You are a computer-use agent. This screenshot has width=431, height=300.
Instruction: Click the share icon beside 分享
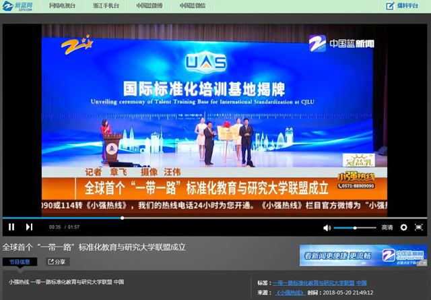point(51,262)
